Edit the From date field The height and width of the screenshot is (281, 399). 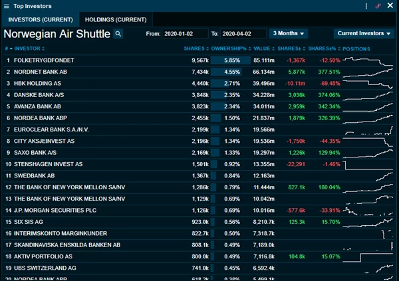click(x=185, y=34)
